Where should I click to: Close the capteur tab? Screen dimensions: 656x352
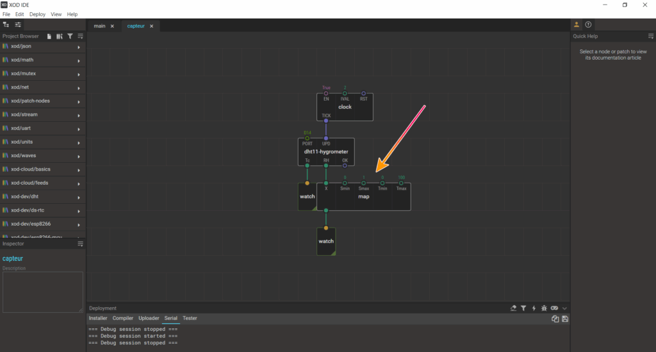coord(151,26)
